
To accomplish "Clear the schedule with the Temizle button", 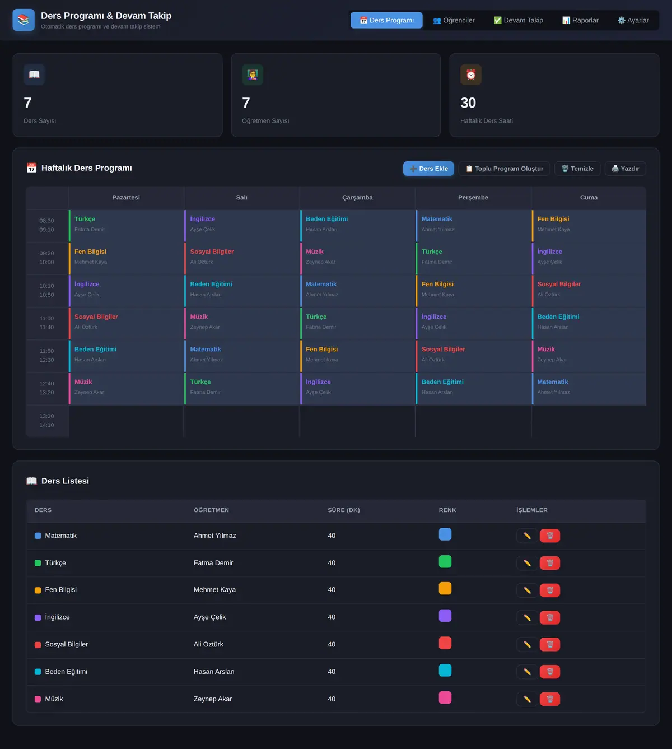I will point(577,169).
